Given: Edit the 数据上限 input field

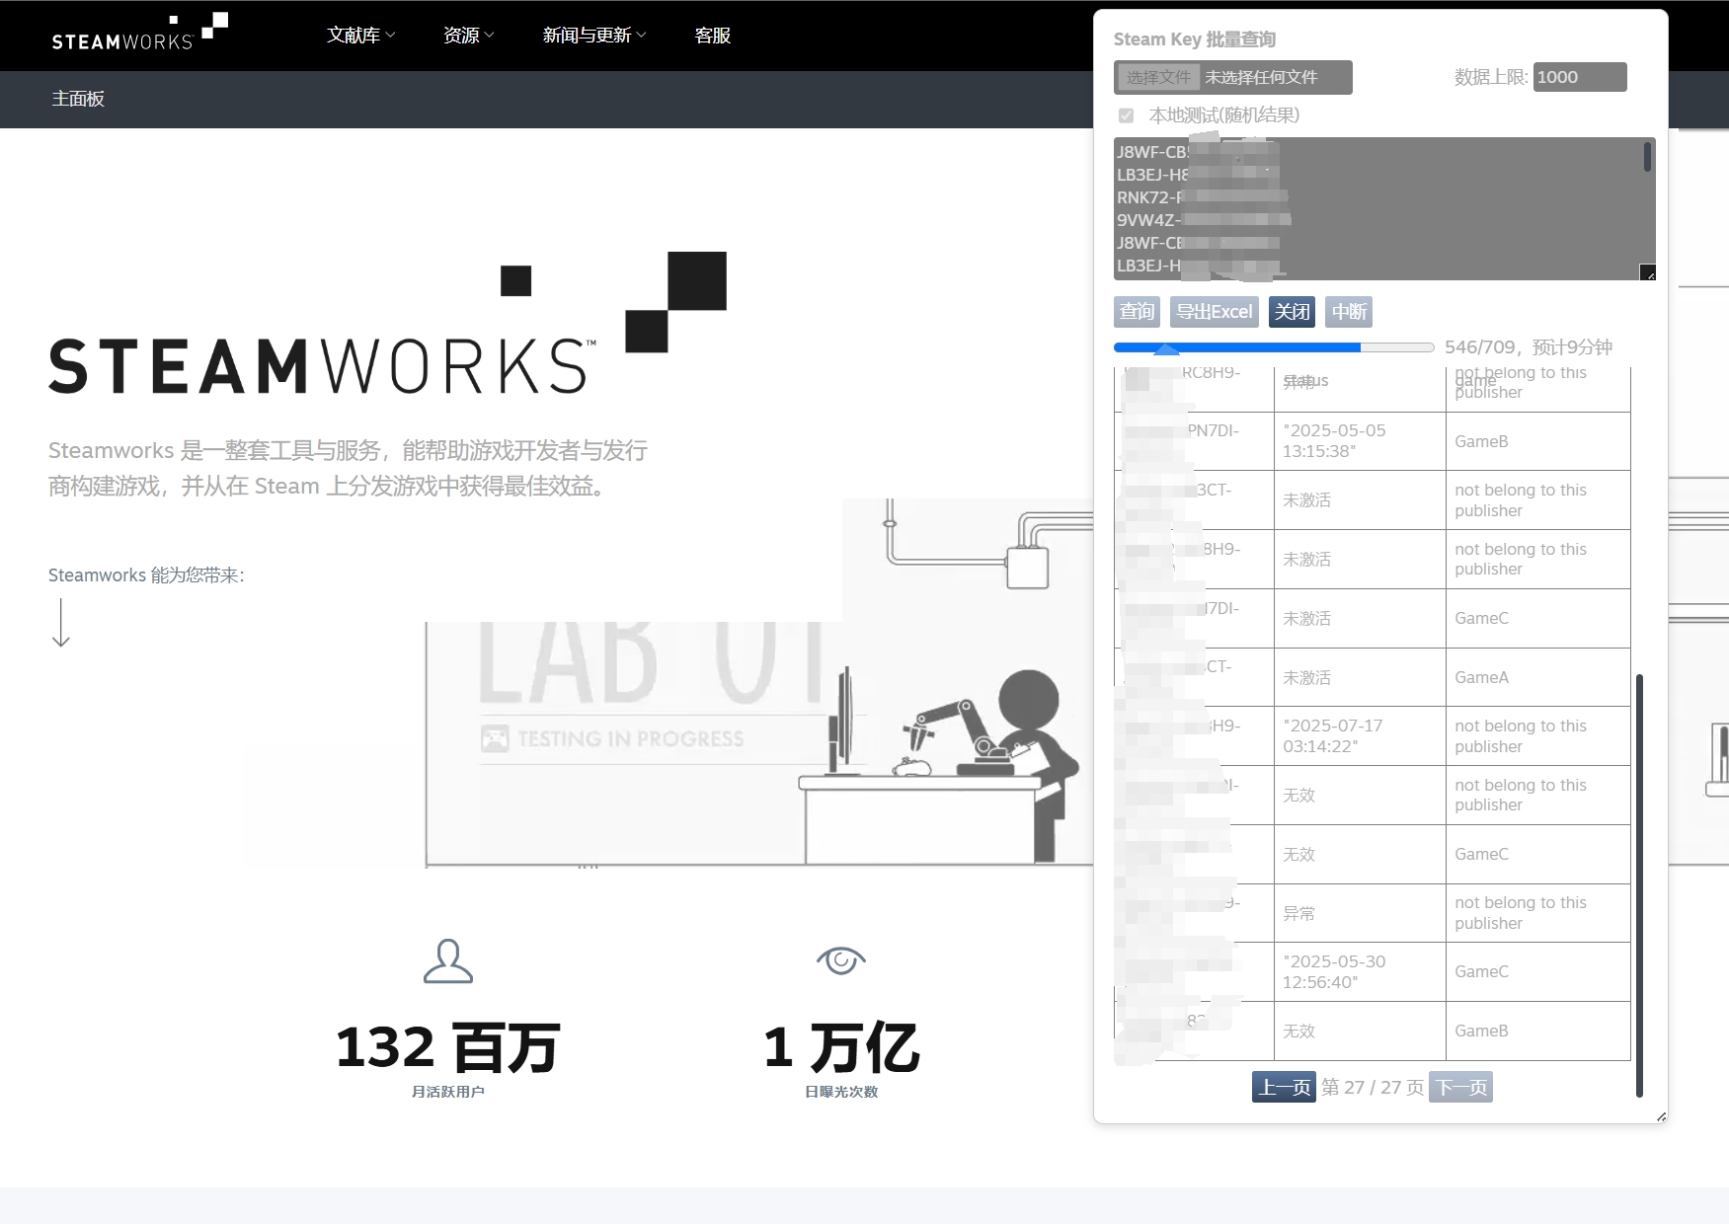Looking at the screenshot, I should pyautogui.click(x=1580, y=77).
